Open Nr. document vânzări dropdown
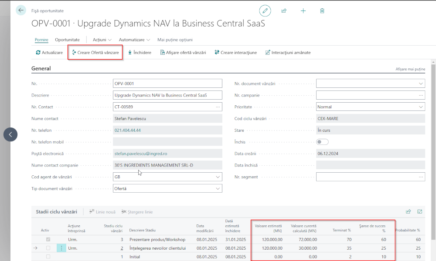This screenshot has height=261, width=436. pyautogui.click(x=421, y=84)
